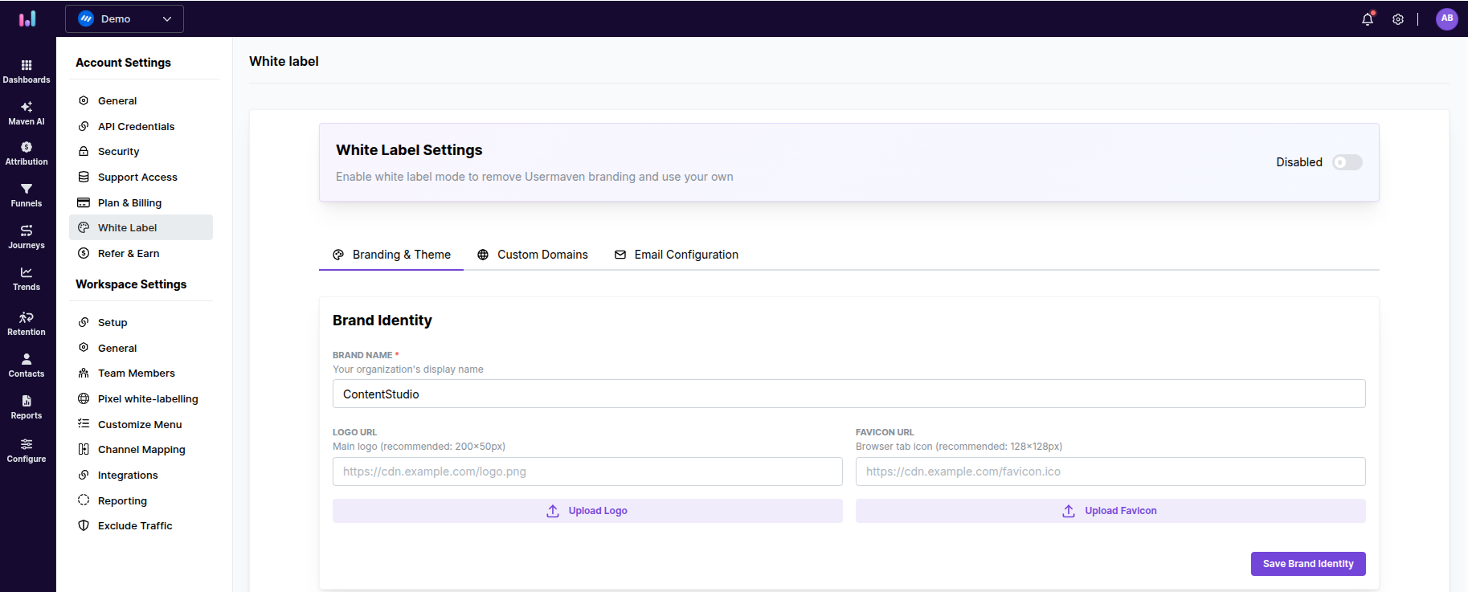The image size is (1468, 592).
Task: Focus the Favicon URL input field
Action: pos(1110,472)
